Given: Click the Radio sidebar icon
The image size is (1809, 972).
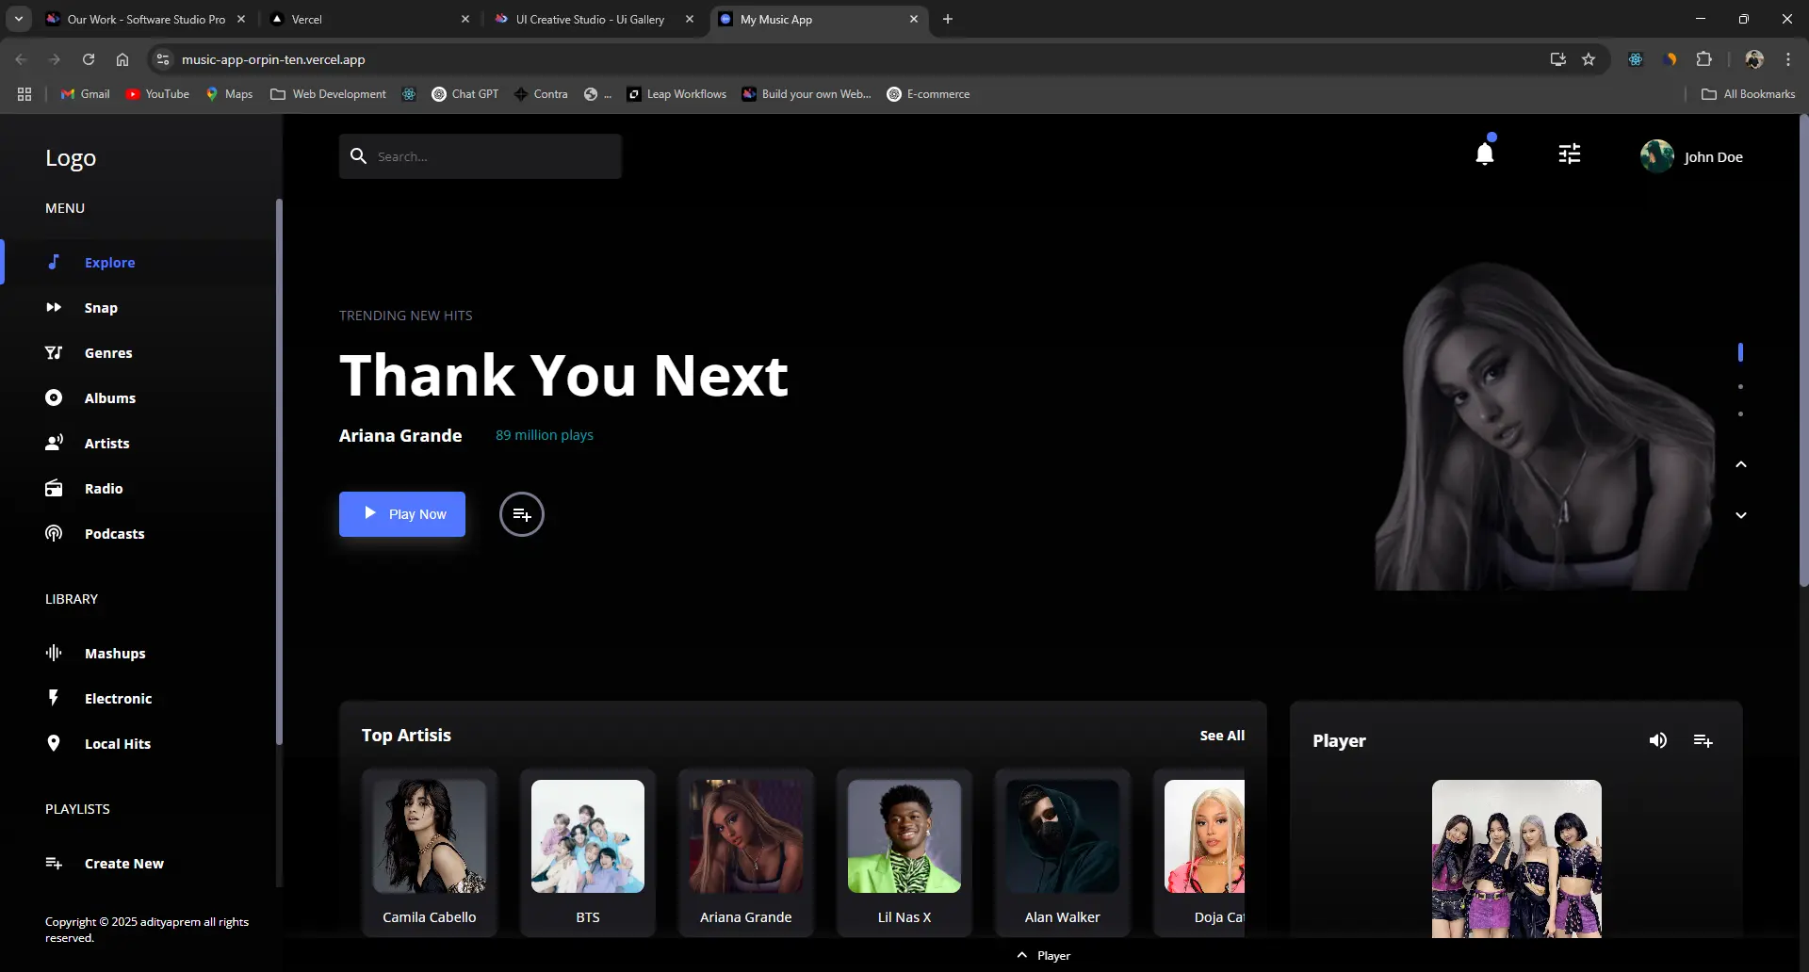Looking at the screenshot, I should pyautogui.click(x=54, y=488).
